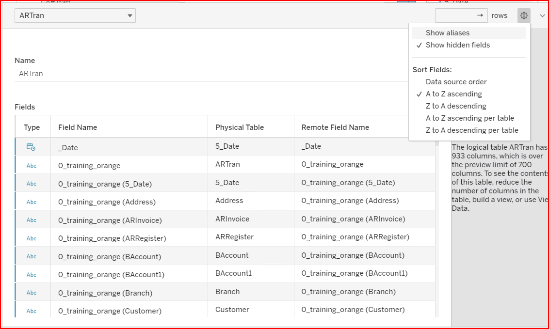The height and width of the screenshot is (329, 549).
Task: Click the rows count input box
Action: coord(455,16)
